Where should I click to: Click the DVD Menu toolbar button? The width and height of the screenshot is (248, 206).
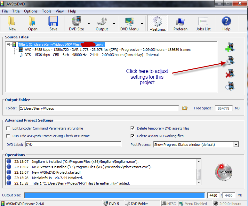click(x=129, y=23)
